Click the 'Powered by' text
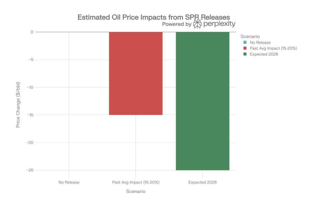The width and height of the screenshot is (322, 216). click(x=177, y=24)
